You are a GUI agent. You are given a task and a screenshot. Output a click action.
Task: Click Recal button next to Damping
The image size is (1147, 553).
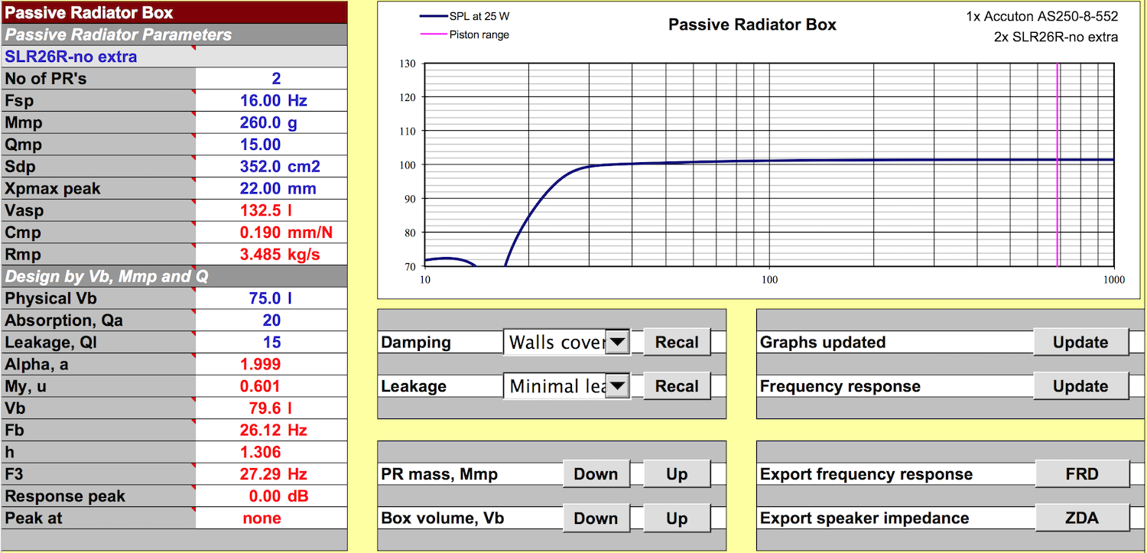(x=677, y=343)
